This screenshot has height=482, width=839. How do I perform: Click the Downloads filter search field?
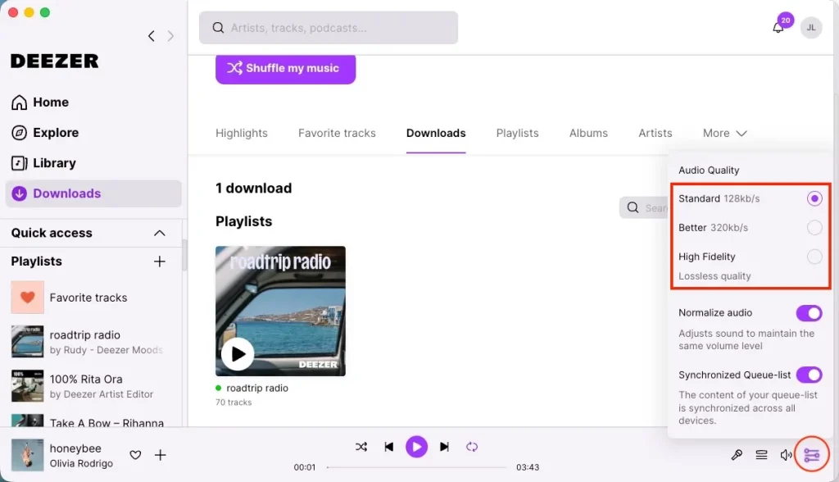pos(644,207)
